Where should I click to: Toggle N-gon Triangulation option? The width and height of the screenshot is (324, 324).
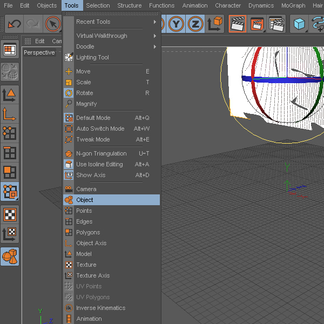pos(112,153)
